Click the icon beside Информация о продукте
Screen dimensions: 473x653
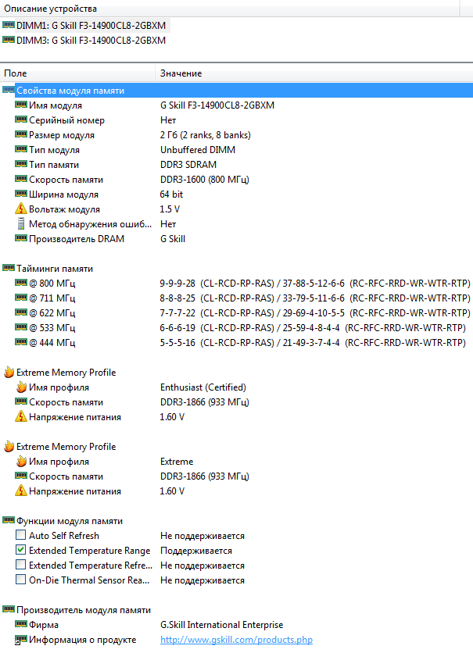[x=21, y=640]
